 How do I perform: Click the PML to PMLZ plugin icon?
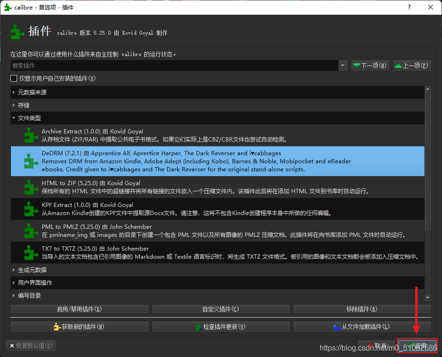(31, 231)
